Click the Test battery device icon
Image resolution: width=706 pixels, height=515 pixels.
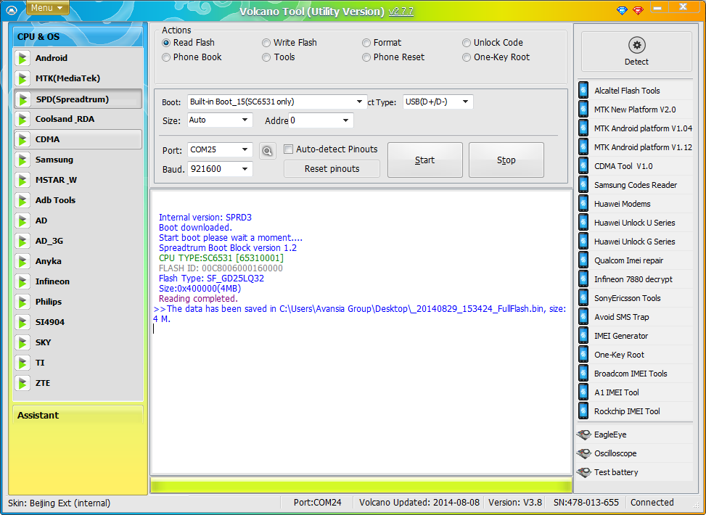coord(583,473)
